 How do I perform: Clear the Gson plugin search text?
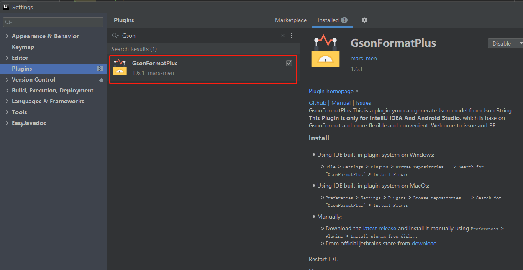click(283, 36)
